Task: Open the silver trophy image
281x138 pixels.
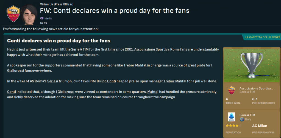Action: [252, 65]
